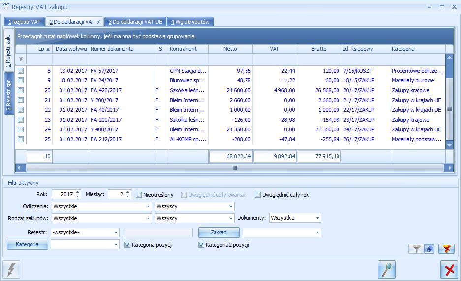Open 4 Wg atrybutów tab
The height and width of the screenshot is (281, 461).
pos(190,22)
